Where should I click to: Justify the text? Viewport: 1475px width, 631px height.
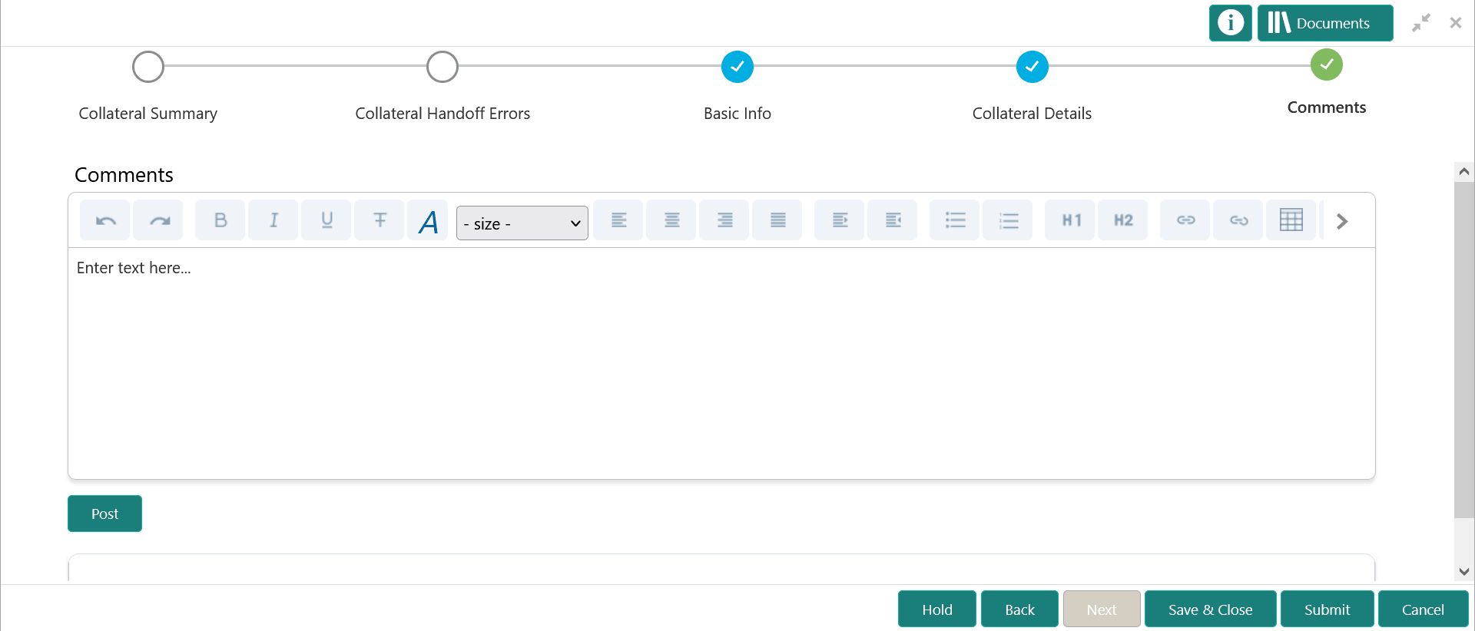777,220
